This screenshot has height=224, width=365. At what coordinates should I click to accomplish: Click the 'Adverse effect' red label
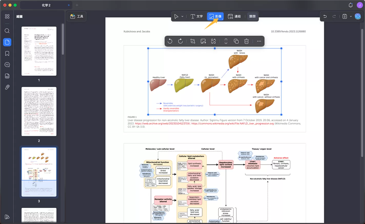281,158
